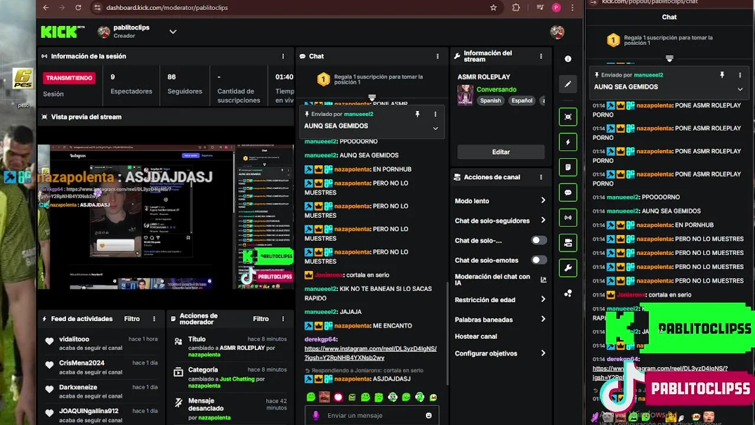Image resolution: width=755 pixels, height=425 pixels.
Task: Click the Categoría change icon
Action: 178,372
